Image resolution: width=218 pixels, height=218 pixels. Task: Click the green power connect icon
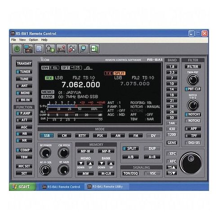[x=17, y=49]
